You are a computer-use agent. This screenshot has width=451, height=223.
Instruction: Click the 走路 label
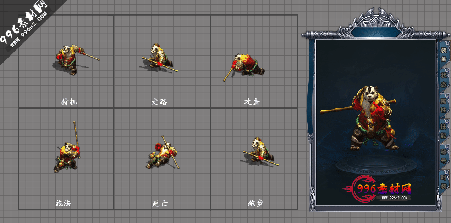tap(159, 102)
